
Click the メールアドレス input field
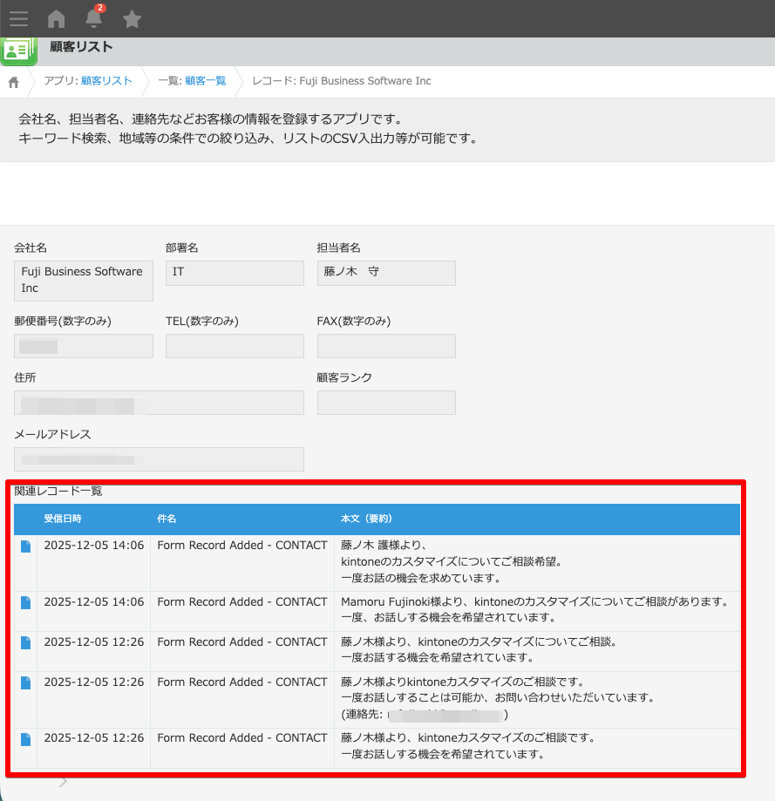pyautogui.click(x=159, y=458)
